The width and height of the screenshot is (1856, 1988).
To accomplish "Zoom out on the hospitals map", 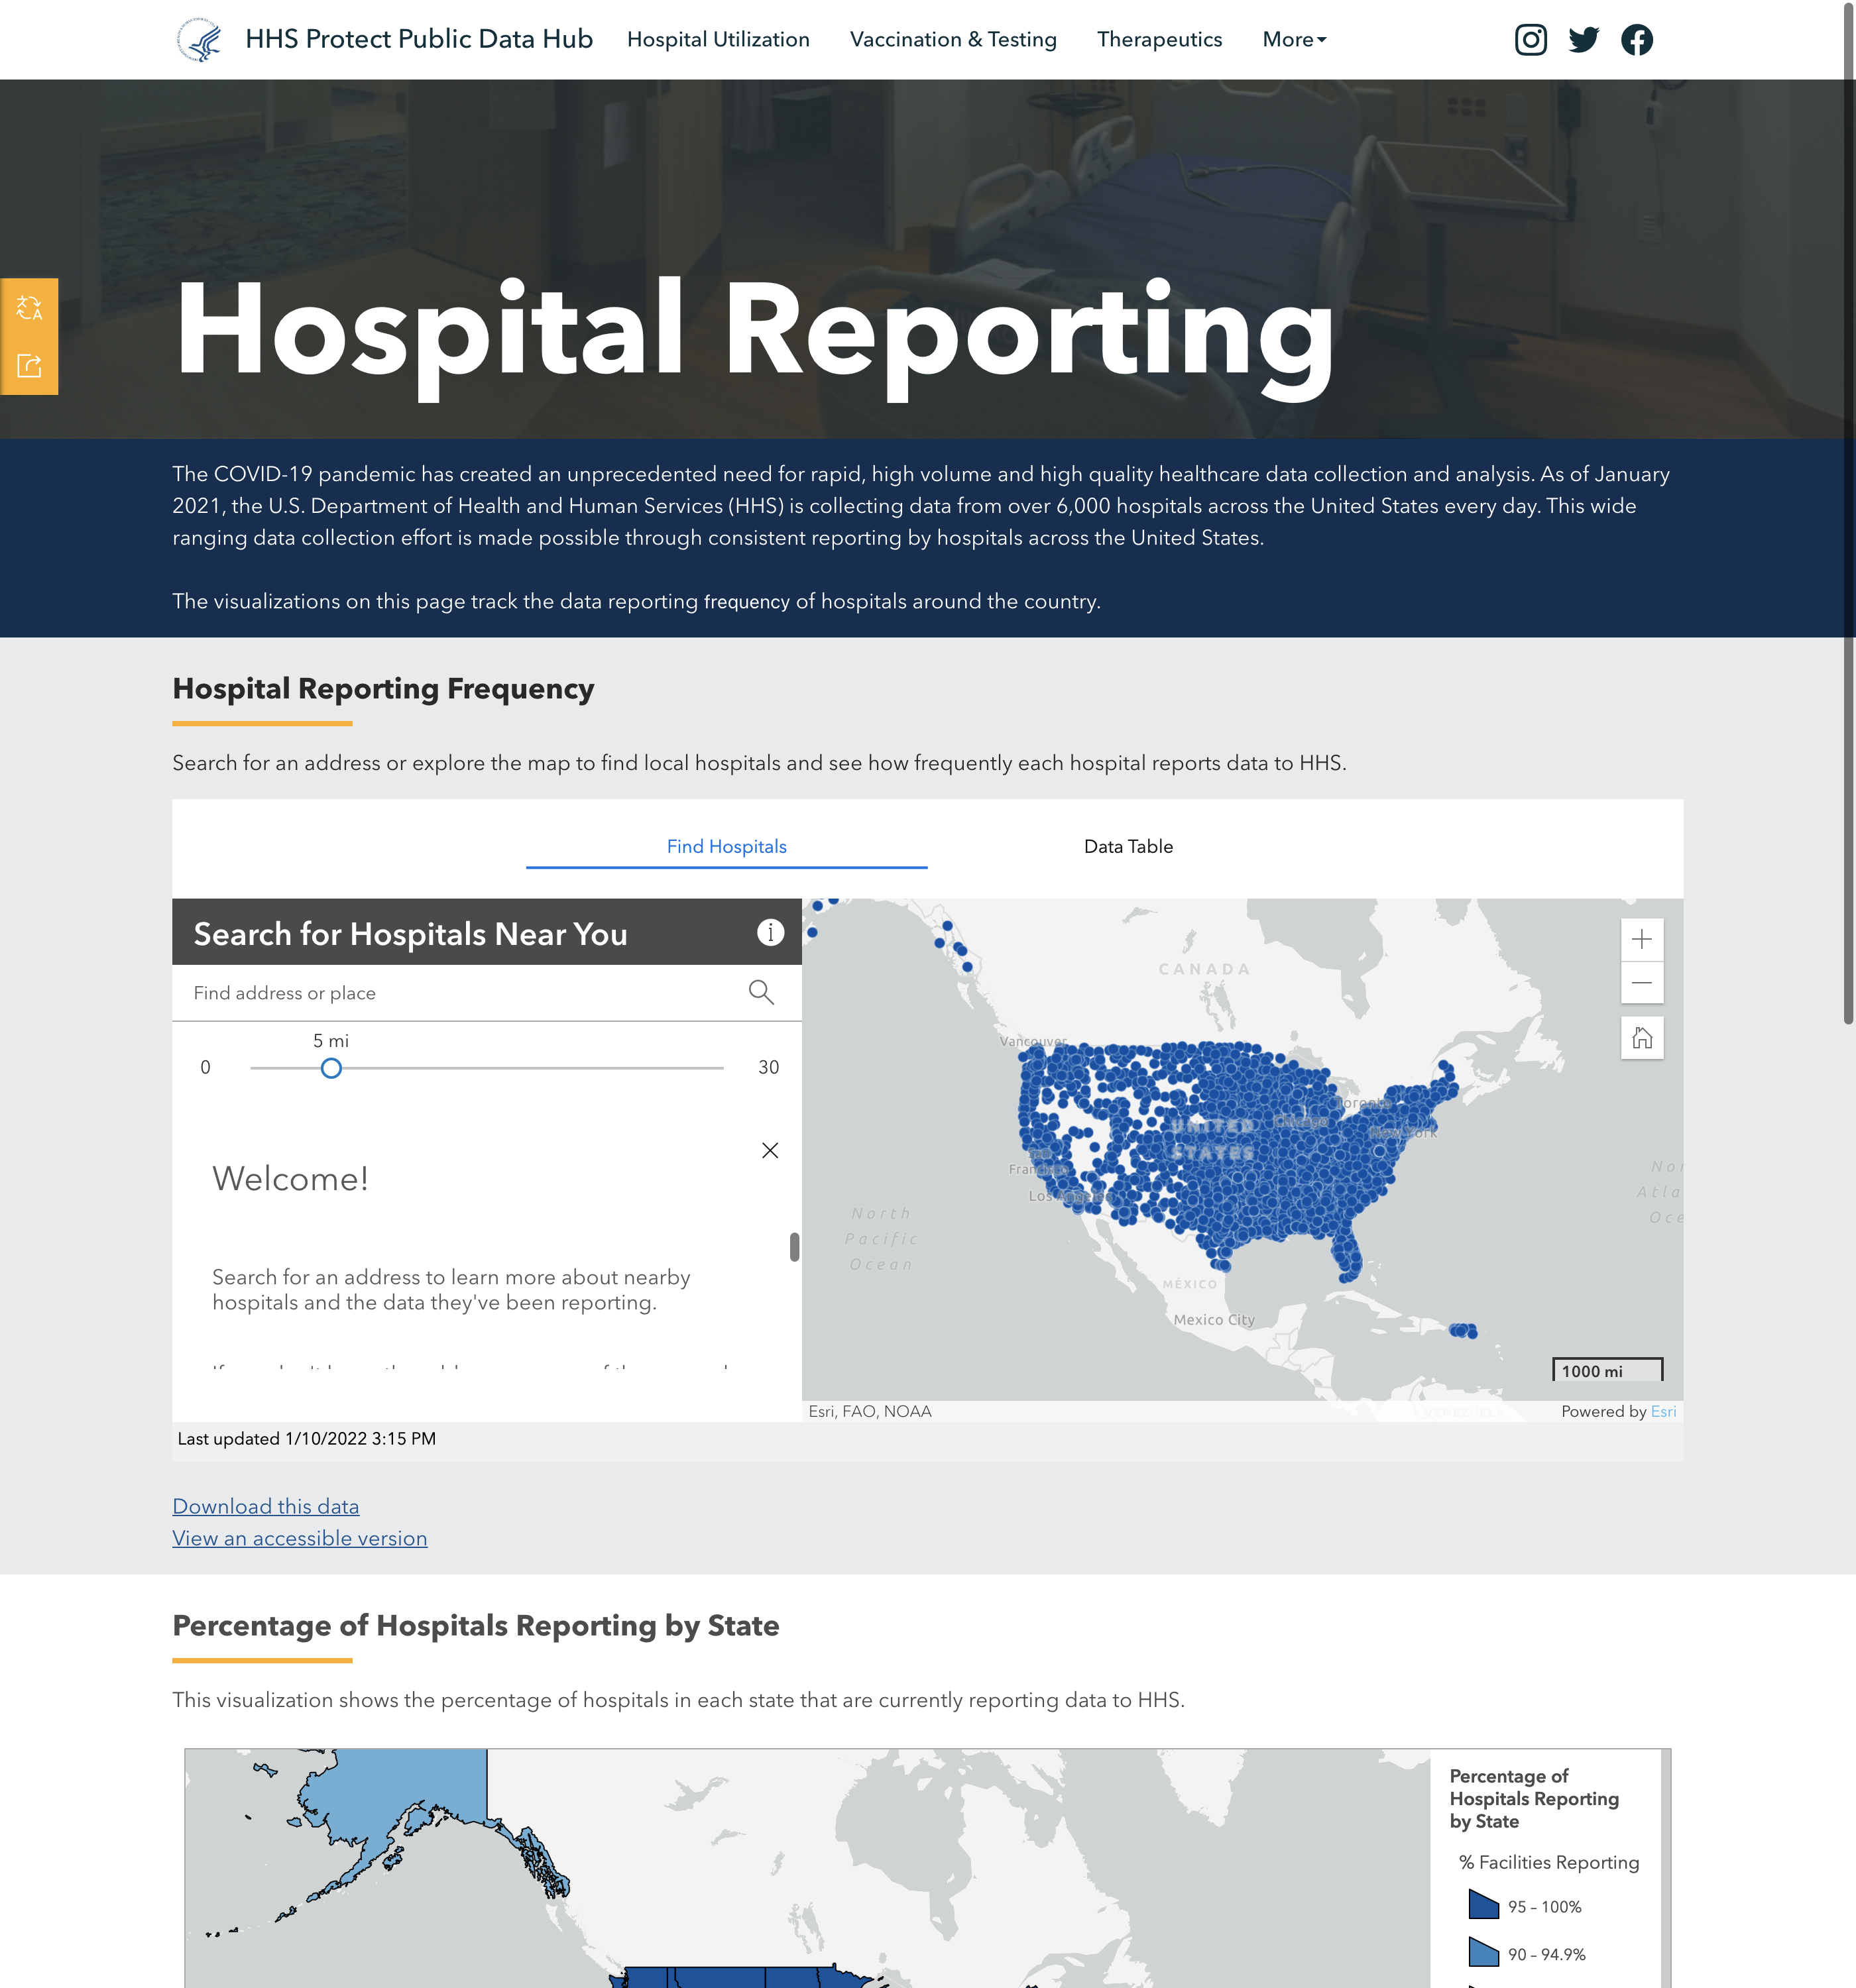I will [x=1641, y=983].
